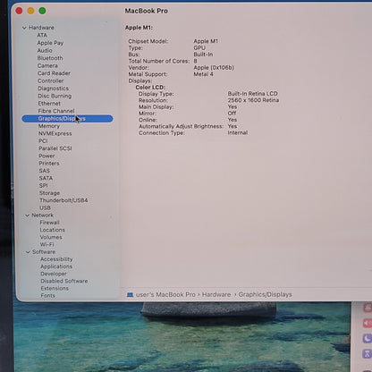Collapse the Network section chevron

click(x=28, y=216)
